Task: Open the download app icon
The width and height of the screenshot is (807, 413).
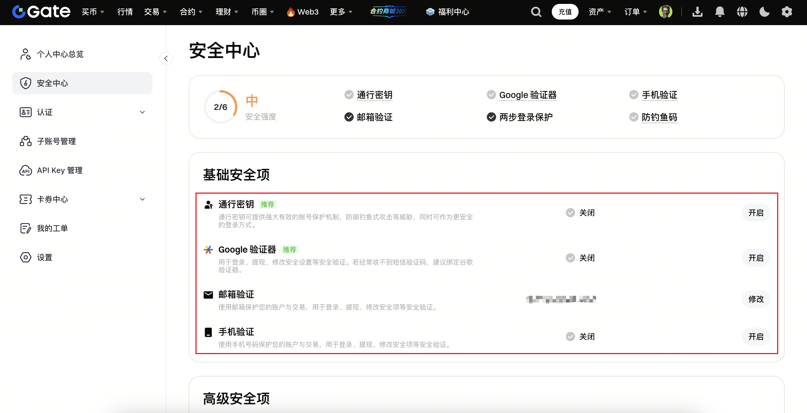Action: [697, 12]
